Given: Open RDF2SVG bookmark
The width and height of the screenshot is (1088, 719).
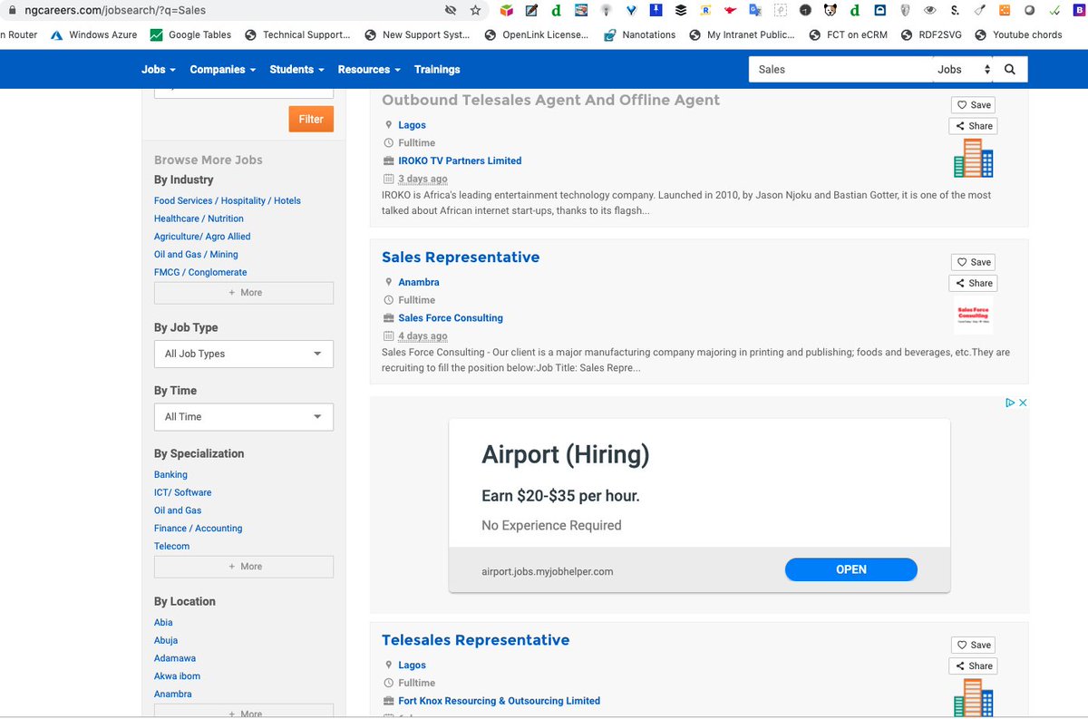Looking at the screenshot, I should tap(933, 34).
